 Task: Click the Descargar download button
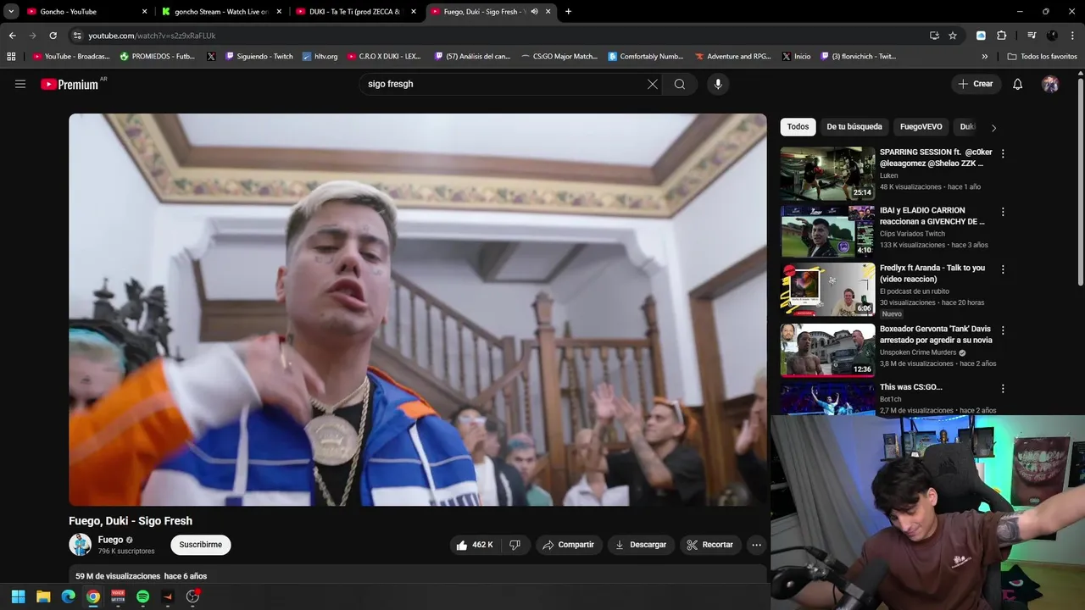click(642, 545)
